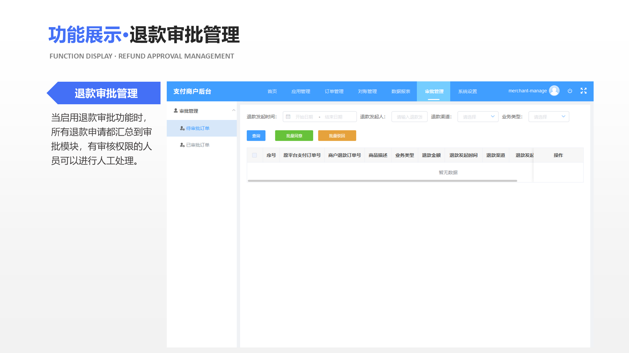Screen dimensions: 629x353
Task: Click the orange 批量驳回 button
Action: 337,135
